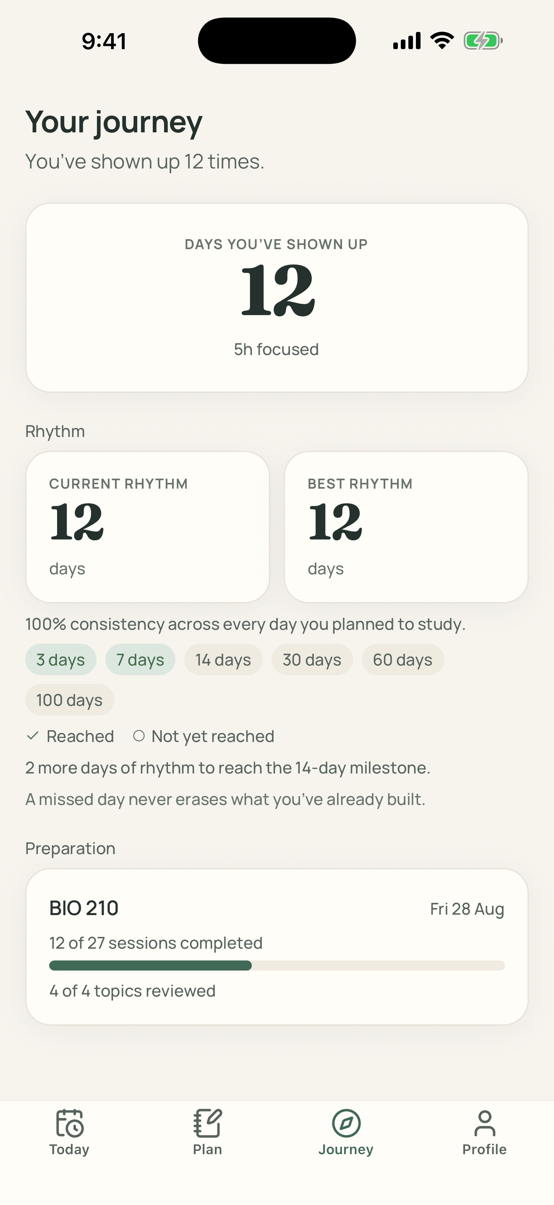The image size is (554, 1205).
Task: Tap the 60 days milestone chip
Action: (402, 660)
